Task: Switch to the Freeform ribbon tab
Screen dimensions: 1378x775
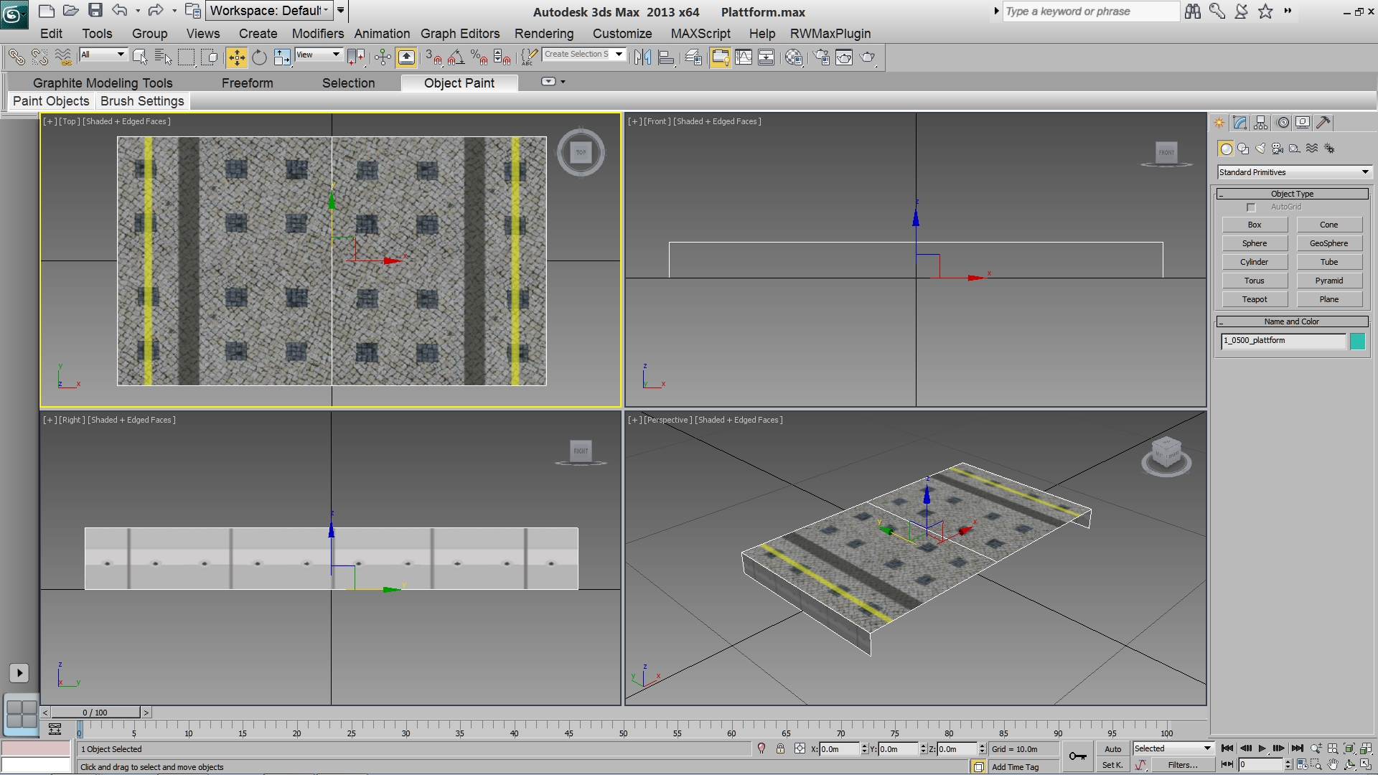Action: tap(247, 83)
